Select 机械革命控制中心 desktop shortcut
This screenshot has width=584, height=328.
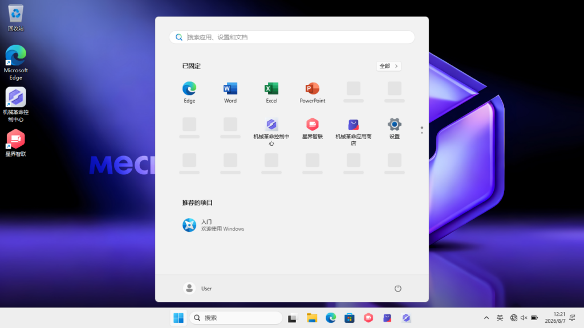tap(15, 105)
